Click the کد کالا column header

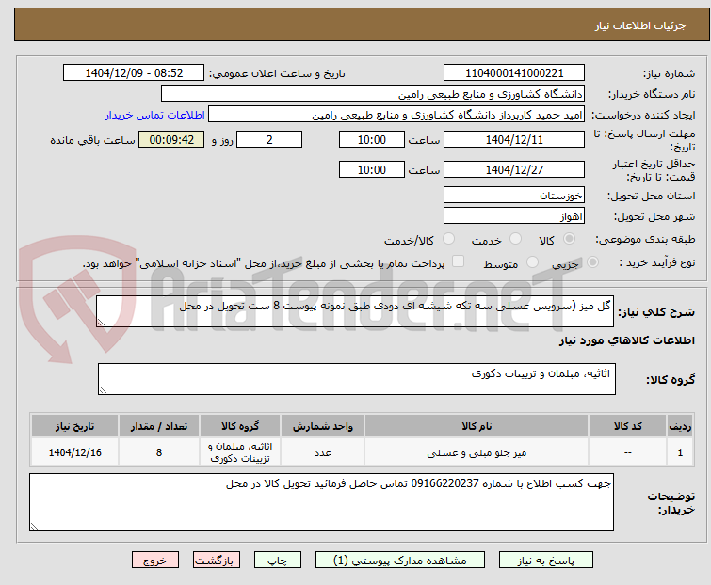point(627,426)
